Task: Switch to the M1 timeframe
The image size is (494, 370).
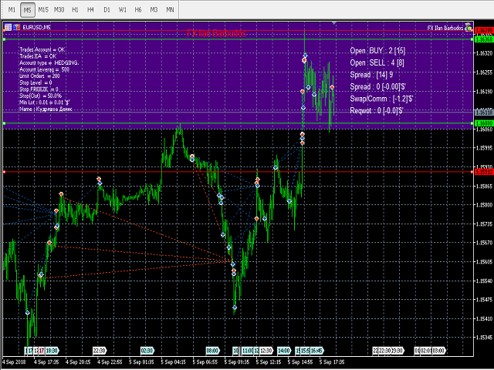Action: pos(11,9)
